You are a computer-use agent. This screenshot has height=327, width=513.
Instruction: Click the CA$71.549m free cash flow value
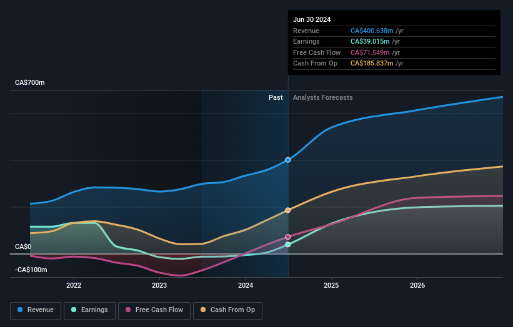tap(370, 52)
